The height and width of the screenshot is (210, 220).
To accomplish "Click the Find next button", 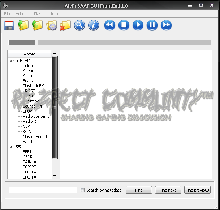I will click(168, 190).
